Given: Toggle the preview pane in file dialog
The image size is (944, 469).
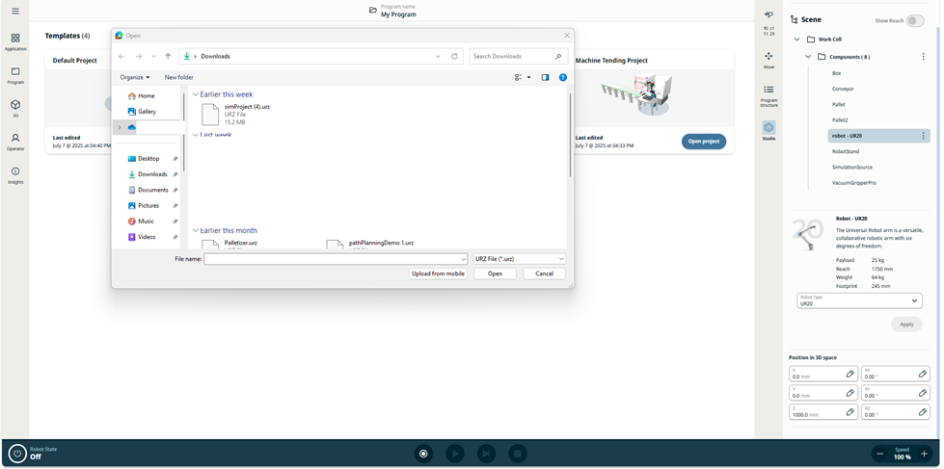Looking at the screenshot, I should point(545,77).
